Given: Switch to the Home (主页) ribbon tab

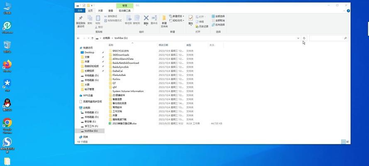Looking at the screenshot, I should point(90,10).
